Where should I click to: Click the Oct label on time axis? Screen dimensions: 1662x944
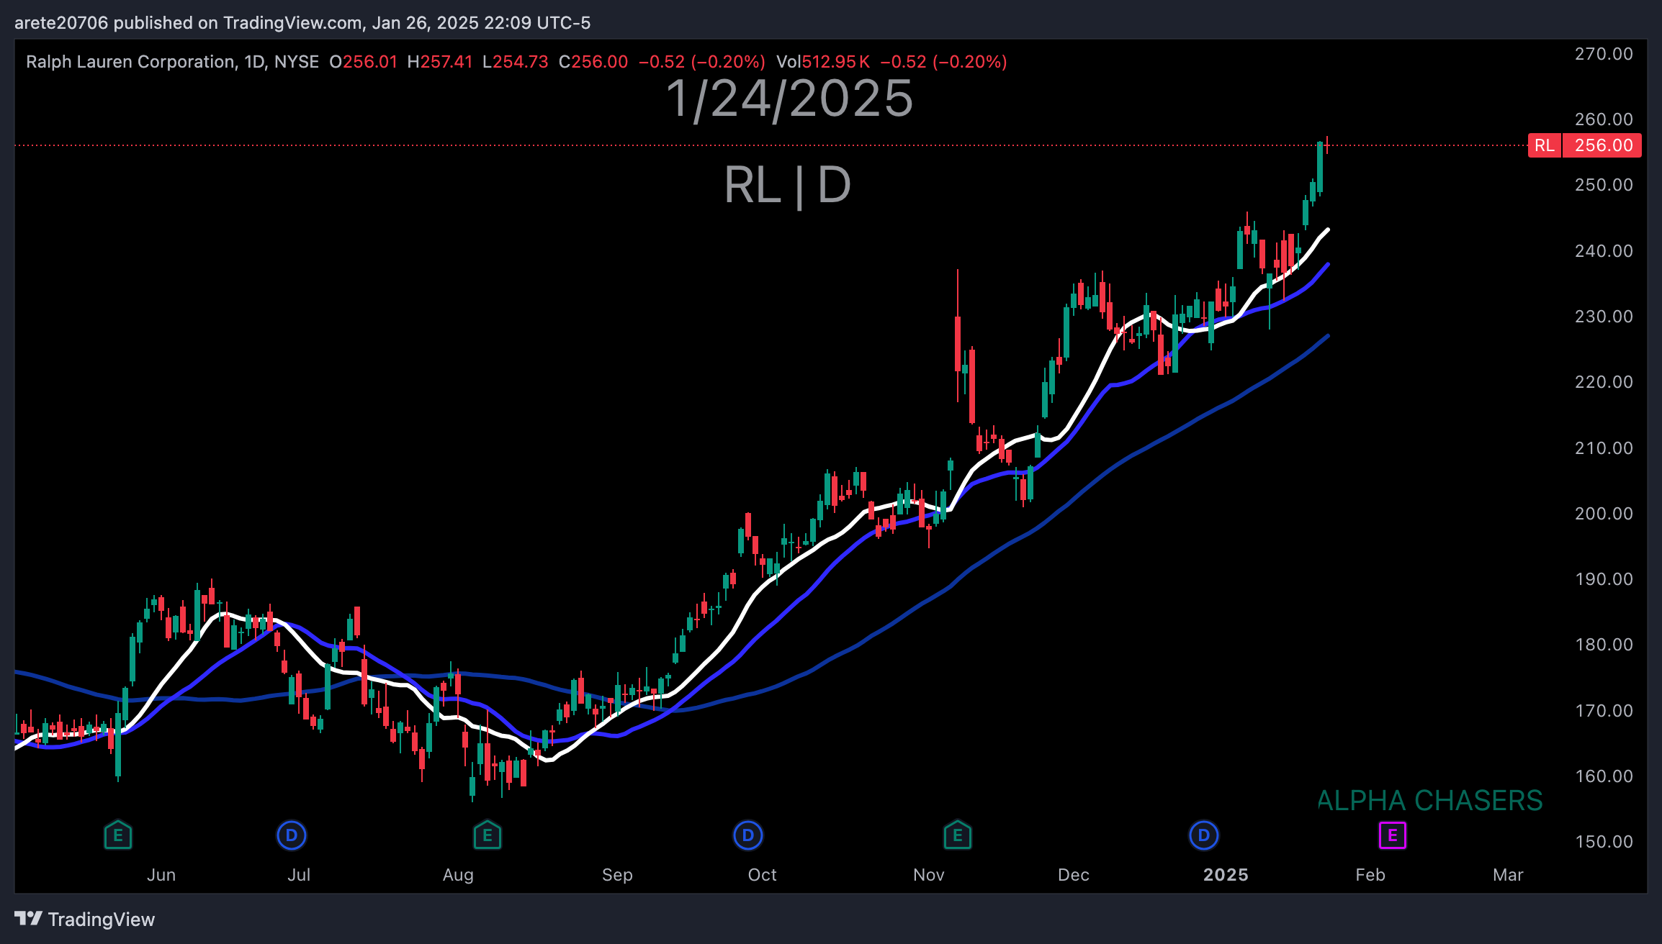click(762, 875)
